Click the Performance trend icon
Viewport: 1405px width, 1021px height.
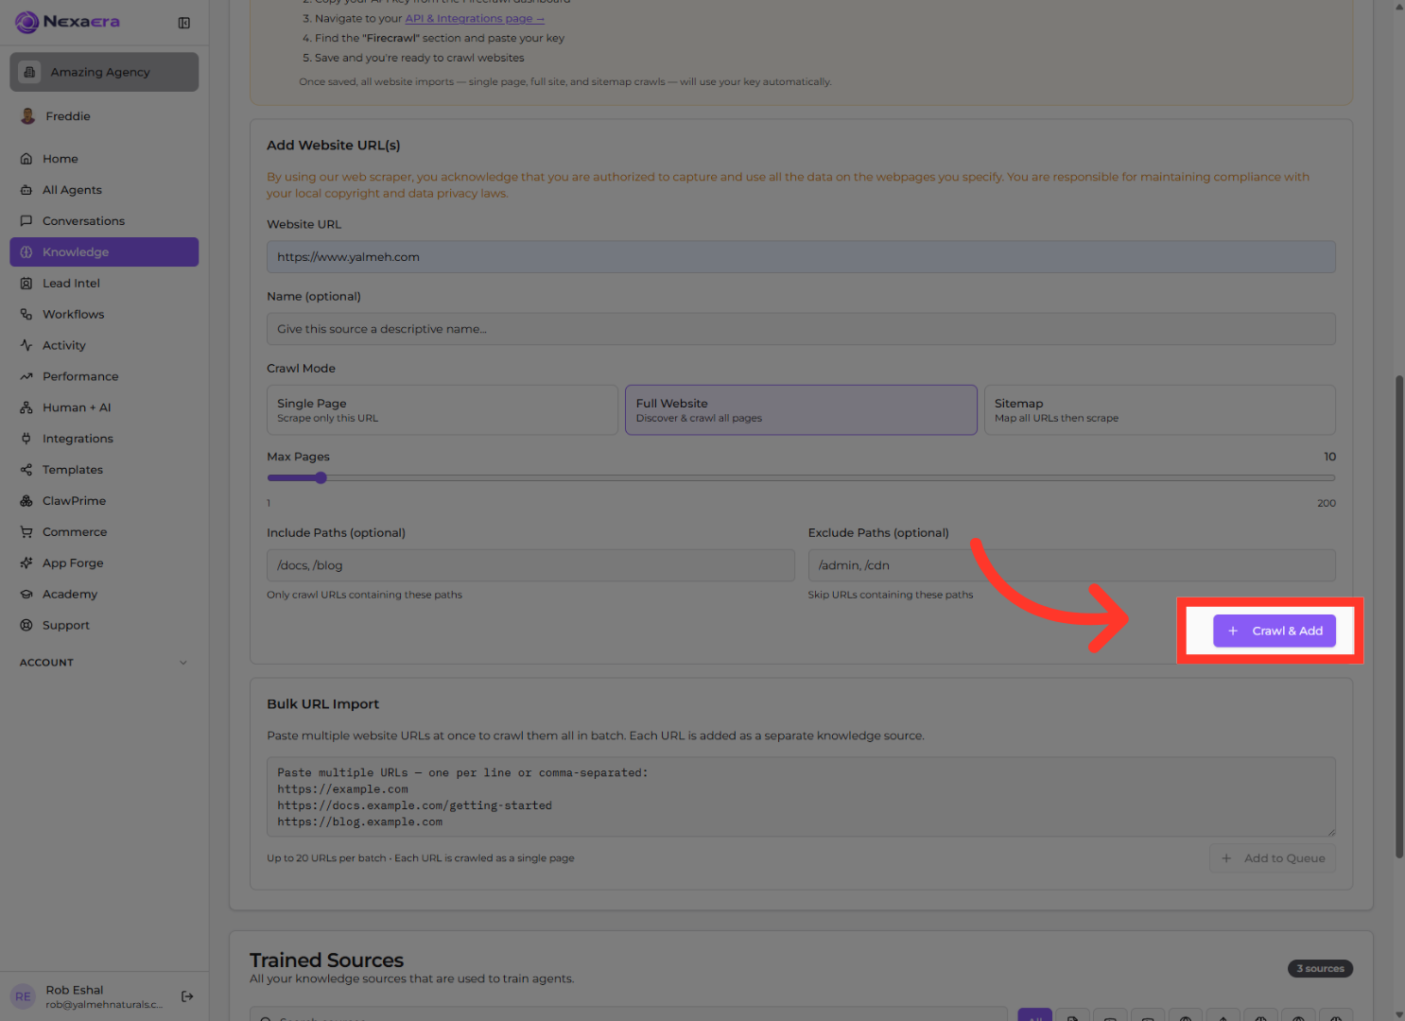point(26,377)
